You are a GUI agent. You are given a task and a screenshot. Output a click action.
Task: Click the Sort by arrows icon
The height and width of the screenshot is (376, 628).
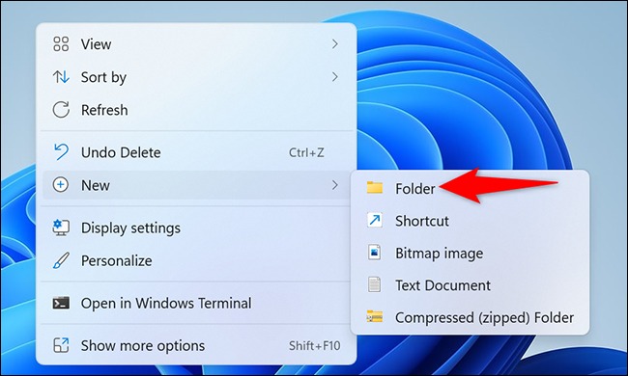tap(61, 77)
